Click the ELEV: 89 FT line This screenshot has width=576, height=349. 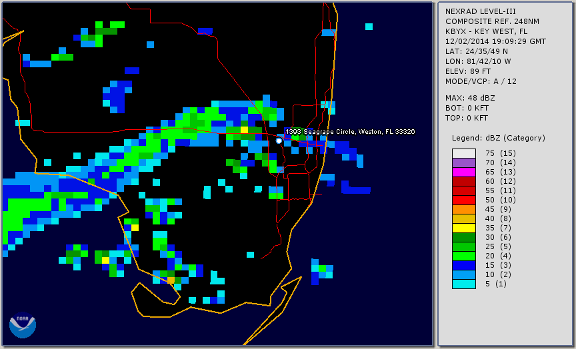click(468, 71)
